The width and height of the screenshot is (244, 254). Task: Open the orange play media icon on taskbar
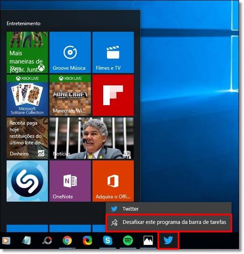tap(6, 240)
